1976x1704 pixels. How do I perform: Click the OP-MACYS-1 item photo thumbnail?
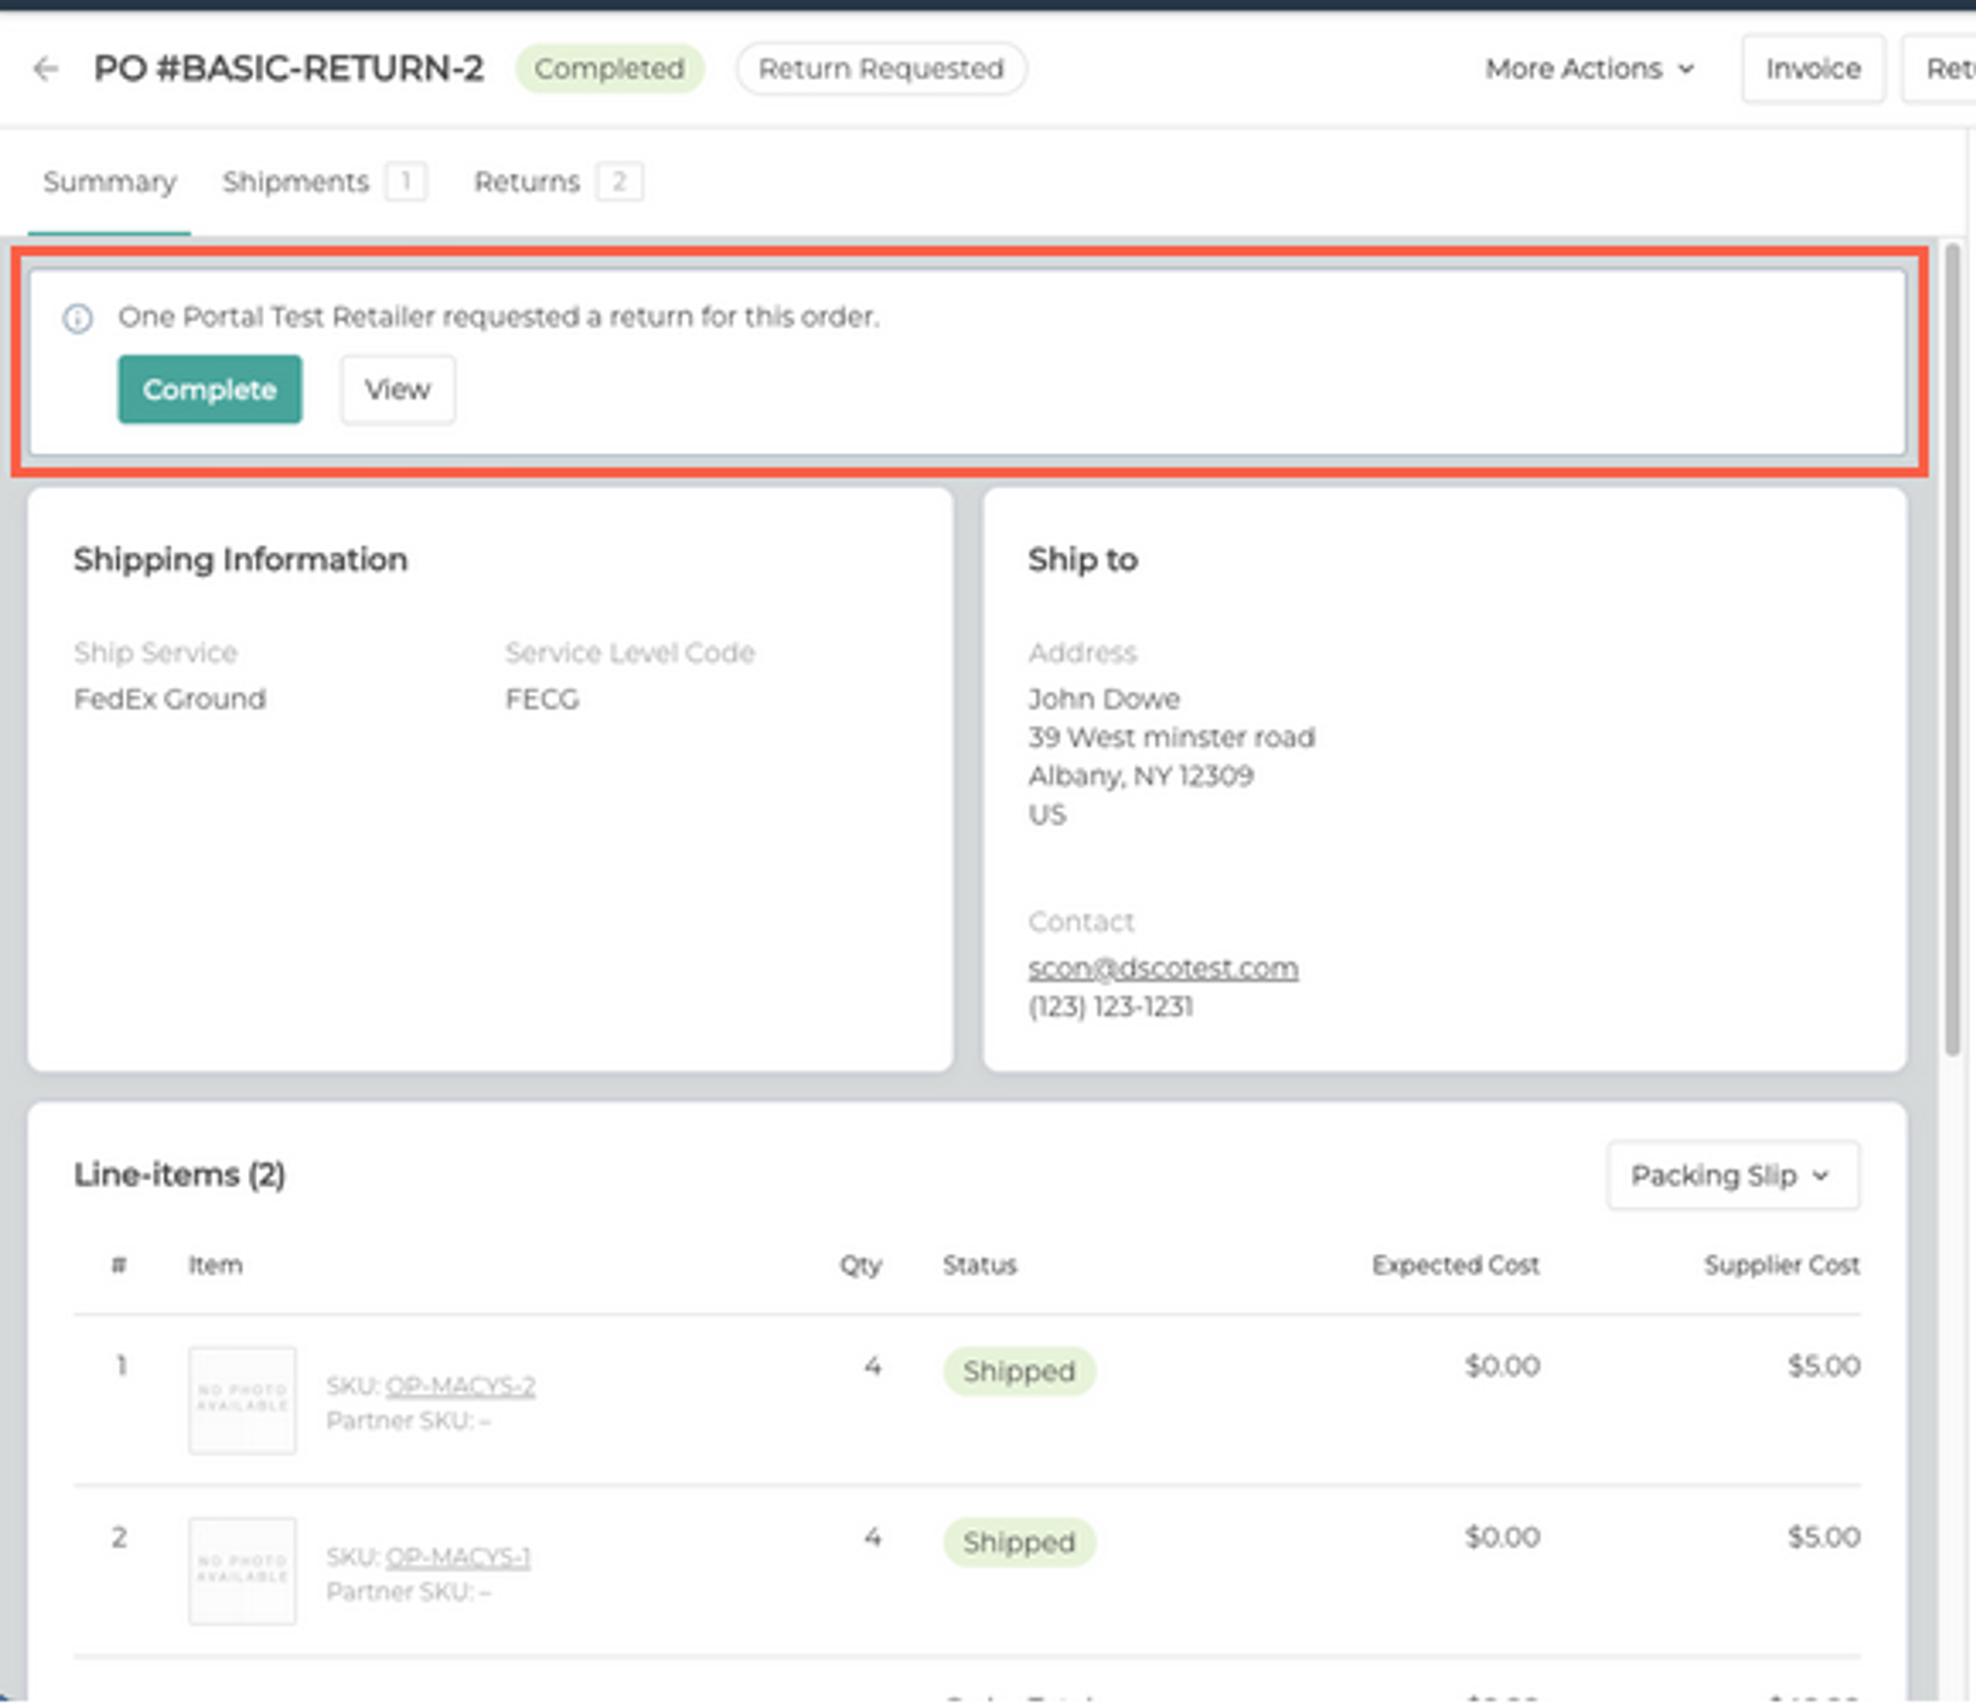[242, 1570]
